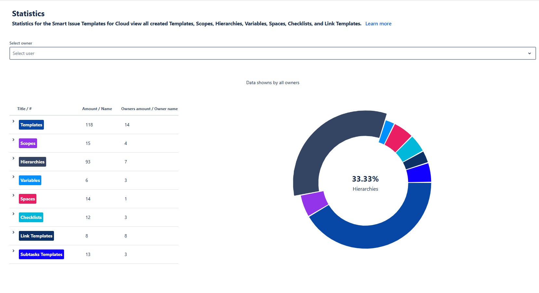The height and width of the screenshot is (293, 539).
Task: Expand the Subtasks Templates row chevron
Action: 13,251
